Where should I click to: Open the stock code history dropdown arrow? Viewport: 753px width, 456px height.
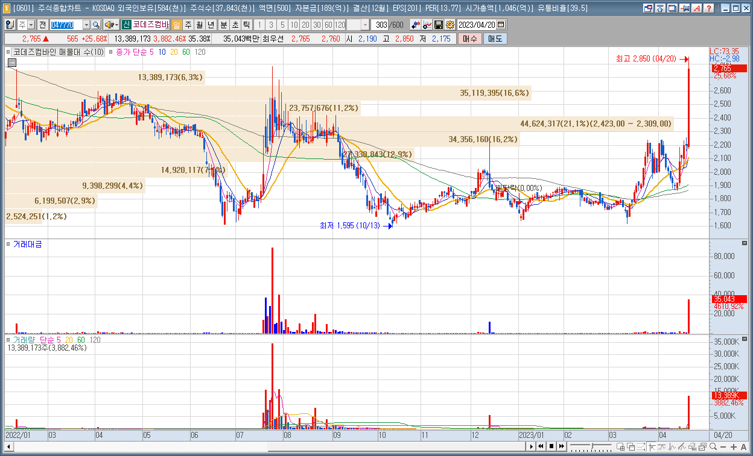pyautogui.click(x=86, y=25)
